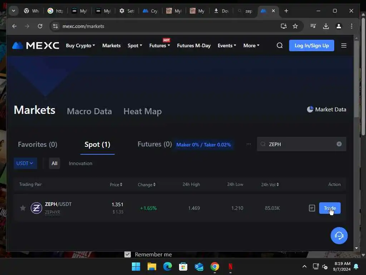Viewport: 366px width, 275px height.
Task: Click the MEXC logo
Action: click(x=35, y=45)
